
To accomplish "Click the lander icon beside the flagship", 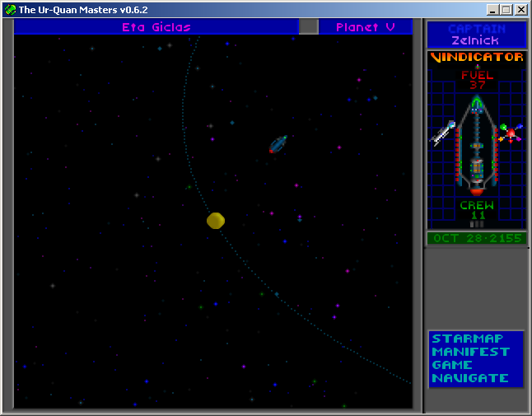I will click(442, 133).
